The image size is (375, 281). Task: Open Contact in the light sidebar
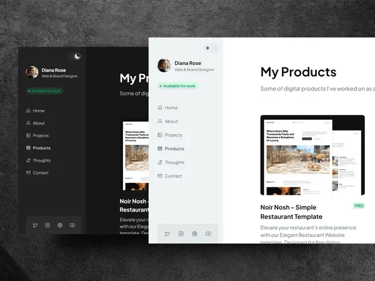coord(169,176)
